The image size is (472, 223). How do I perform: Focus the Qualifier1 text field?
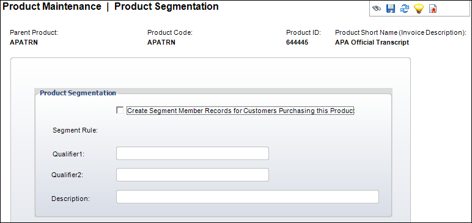tap(193, 153)
